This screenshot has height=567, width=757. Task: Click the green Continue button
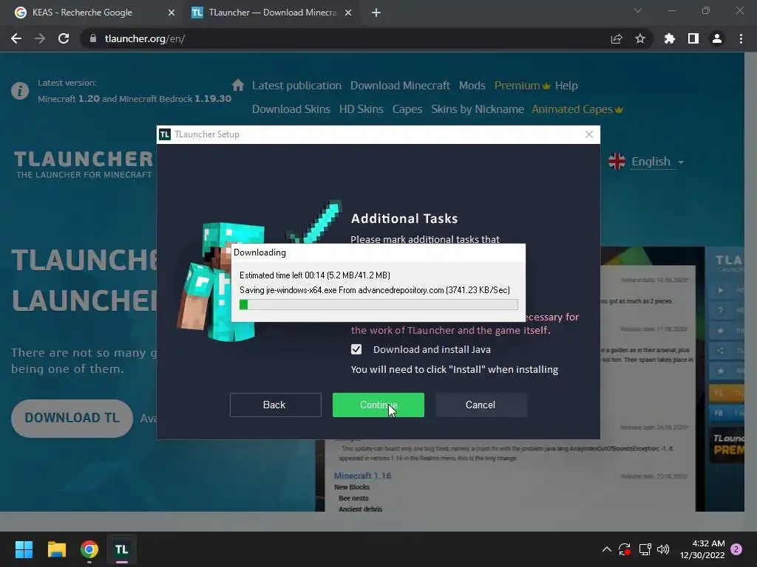coord(378,405)
